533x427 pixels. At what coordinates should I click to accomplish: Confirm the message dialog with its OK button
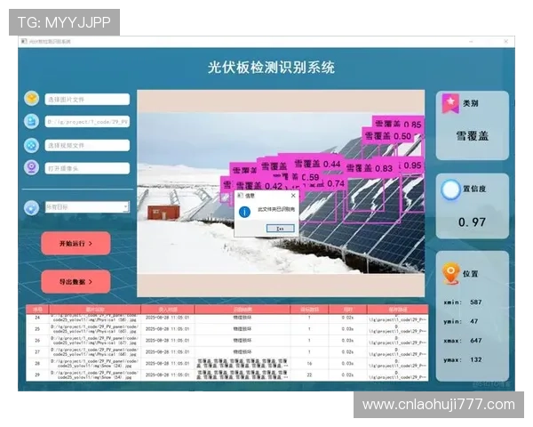click(x=280, y=228)
